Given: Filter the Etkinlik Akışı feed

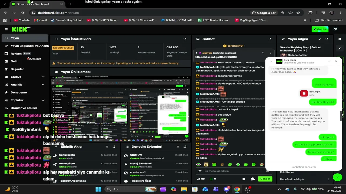Looking at the screenshot, I should pyautogui.click(x=107, y=147).
